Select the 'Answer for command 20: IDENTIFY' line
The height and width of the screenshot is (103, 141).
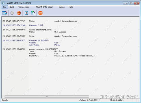[43, 49]
